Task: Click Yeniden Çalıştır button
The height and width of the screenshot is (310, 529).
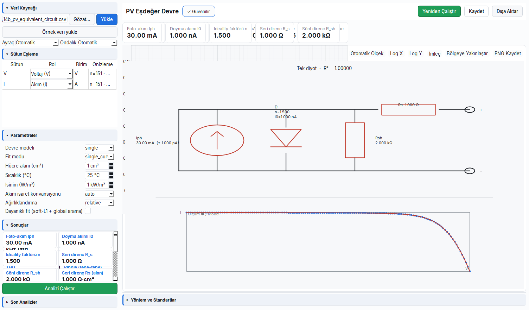Action: tap(439, 11)
